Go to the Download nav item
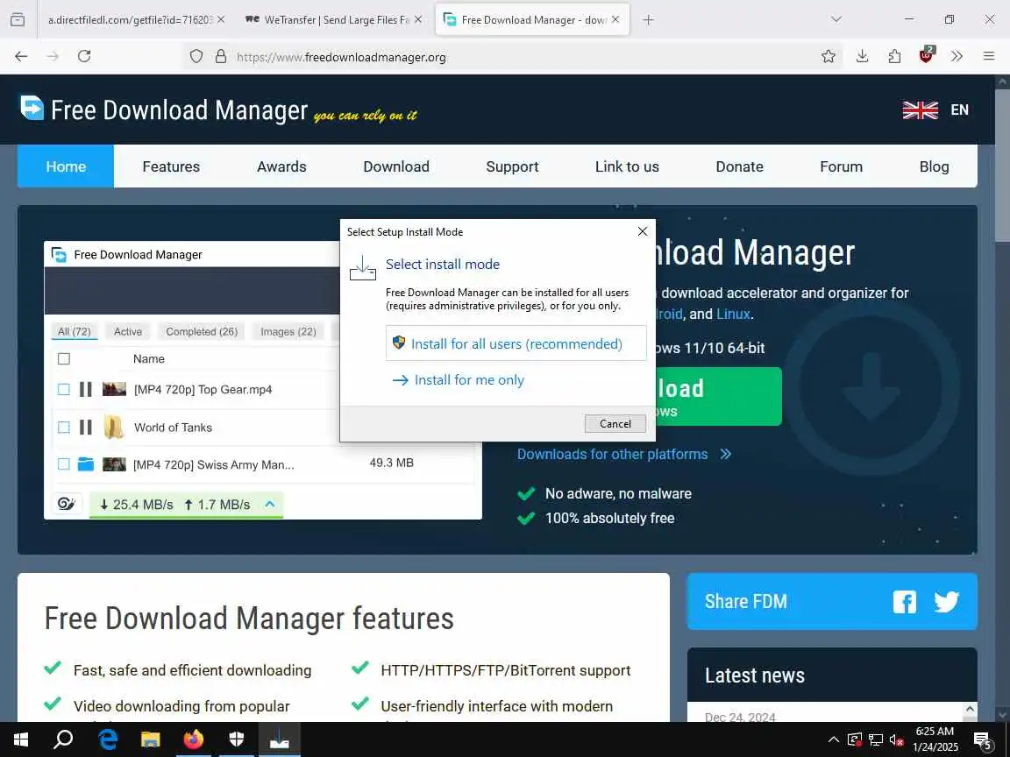The image size is (1010, 757). click(x=396, y=166)
